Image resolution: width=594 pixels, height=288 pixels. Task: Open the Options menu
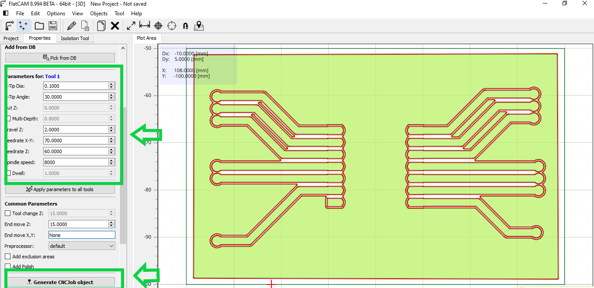pos(56,14)
